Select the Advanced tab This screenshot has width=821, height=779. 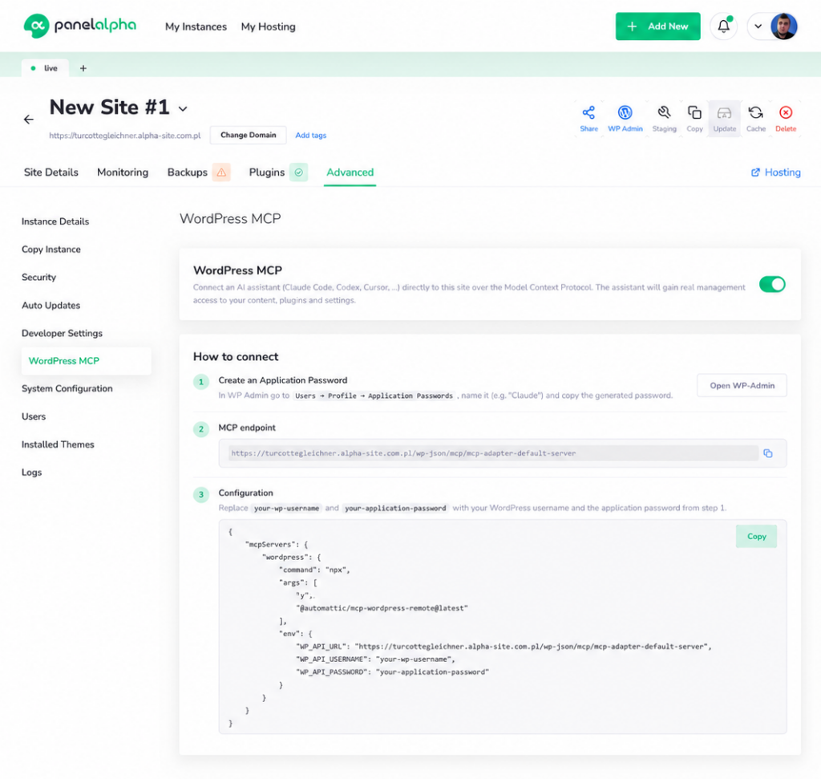pyautogui.click(x=350, y=172)
